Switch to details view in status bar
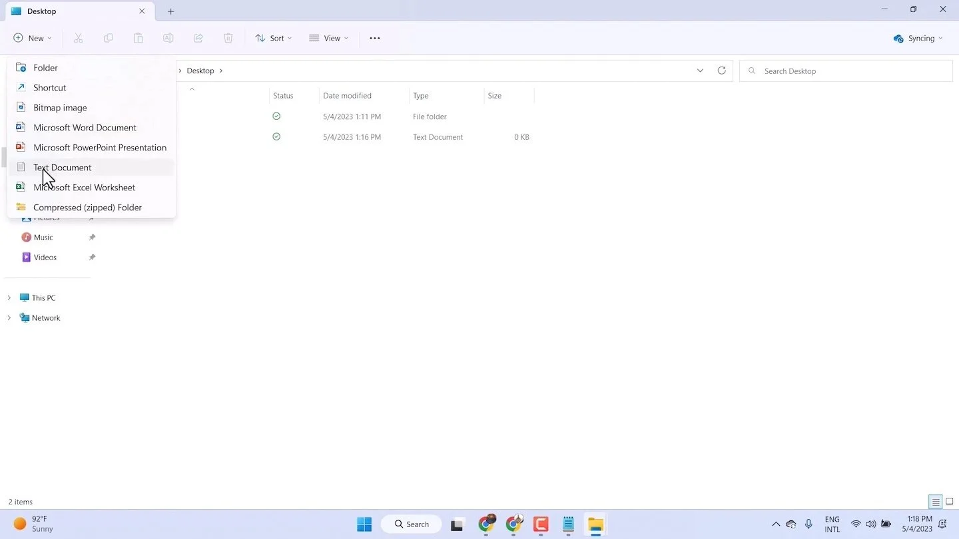 936,502
